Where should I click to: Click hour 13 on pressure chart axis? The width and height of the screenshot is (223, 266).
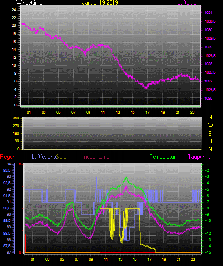(118, 112)
